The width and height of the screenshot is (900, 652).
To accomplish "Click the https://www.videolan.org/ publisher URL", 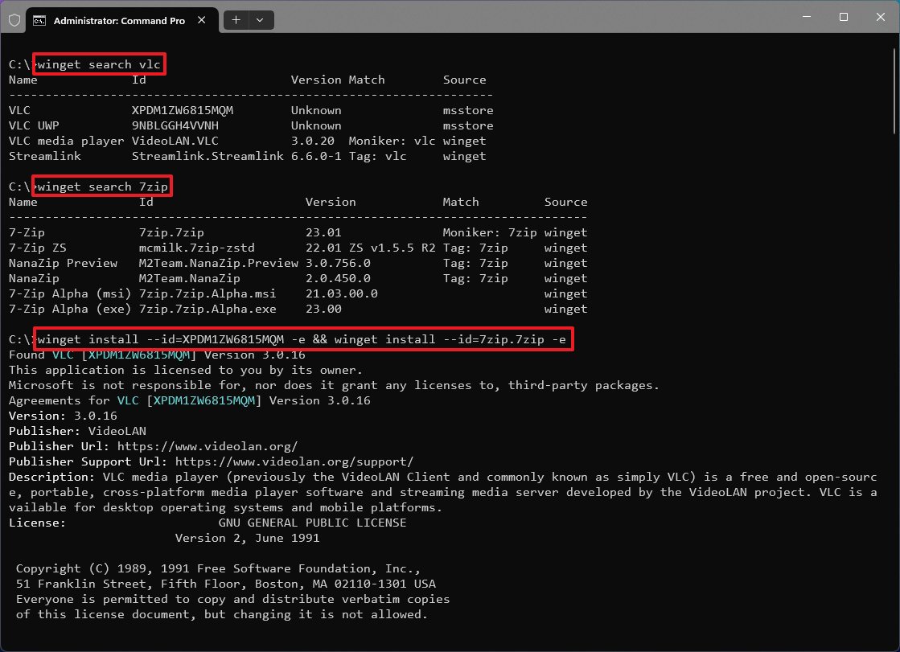I will pos(208,446).
